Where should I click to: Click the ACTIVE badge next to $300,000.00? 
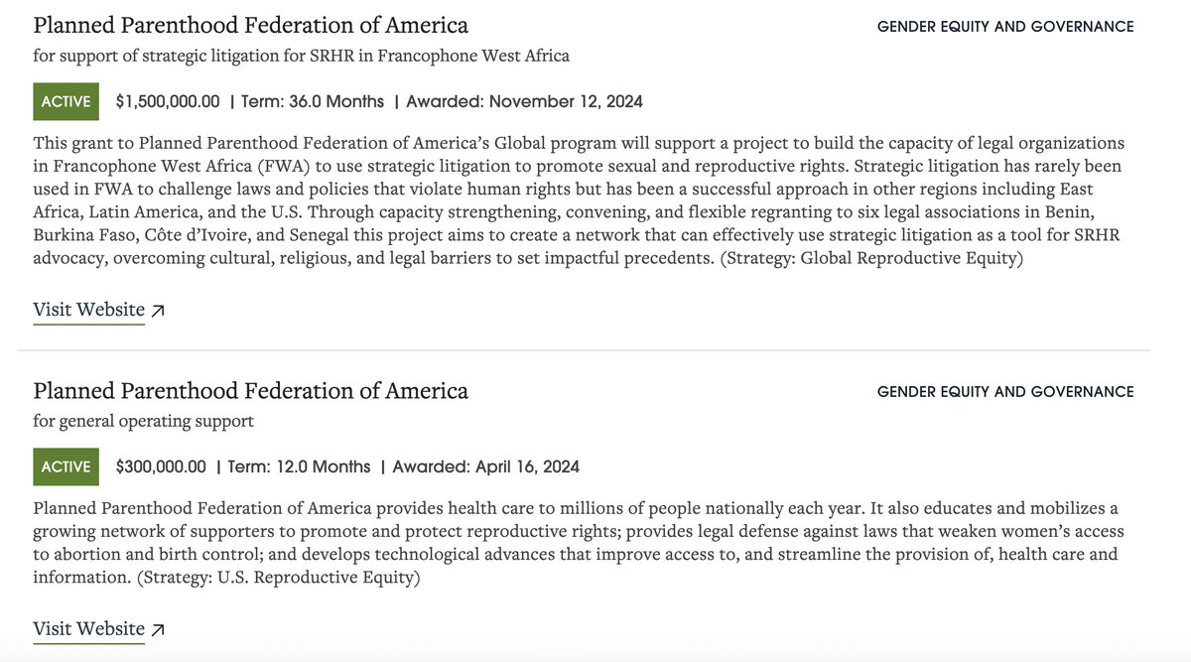coord(66,466)
